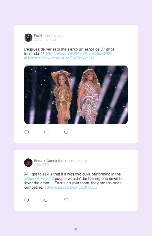Like Braulio Garcia-Soliz's tweet
This screenshot has width=152, height=236.
tap(66, 200)
